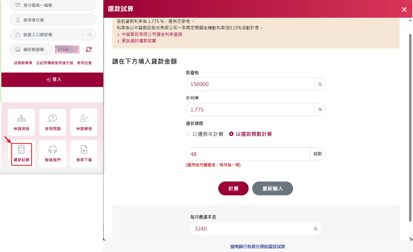Click the 請在下方填入貸款金額 heading
The width and height of the screenshot is (413, 252).
point(144,61)
